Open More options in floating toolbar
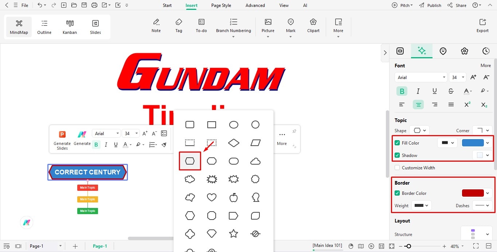The height and width of the screenshot is (252, 497). click(x=282, y=138)
